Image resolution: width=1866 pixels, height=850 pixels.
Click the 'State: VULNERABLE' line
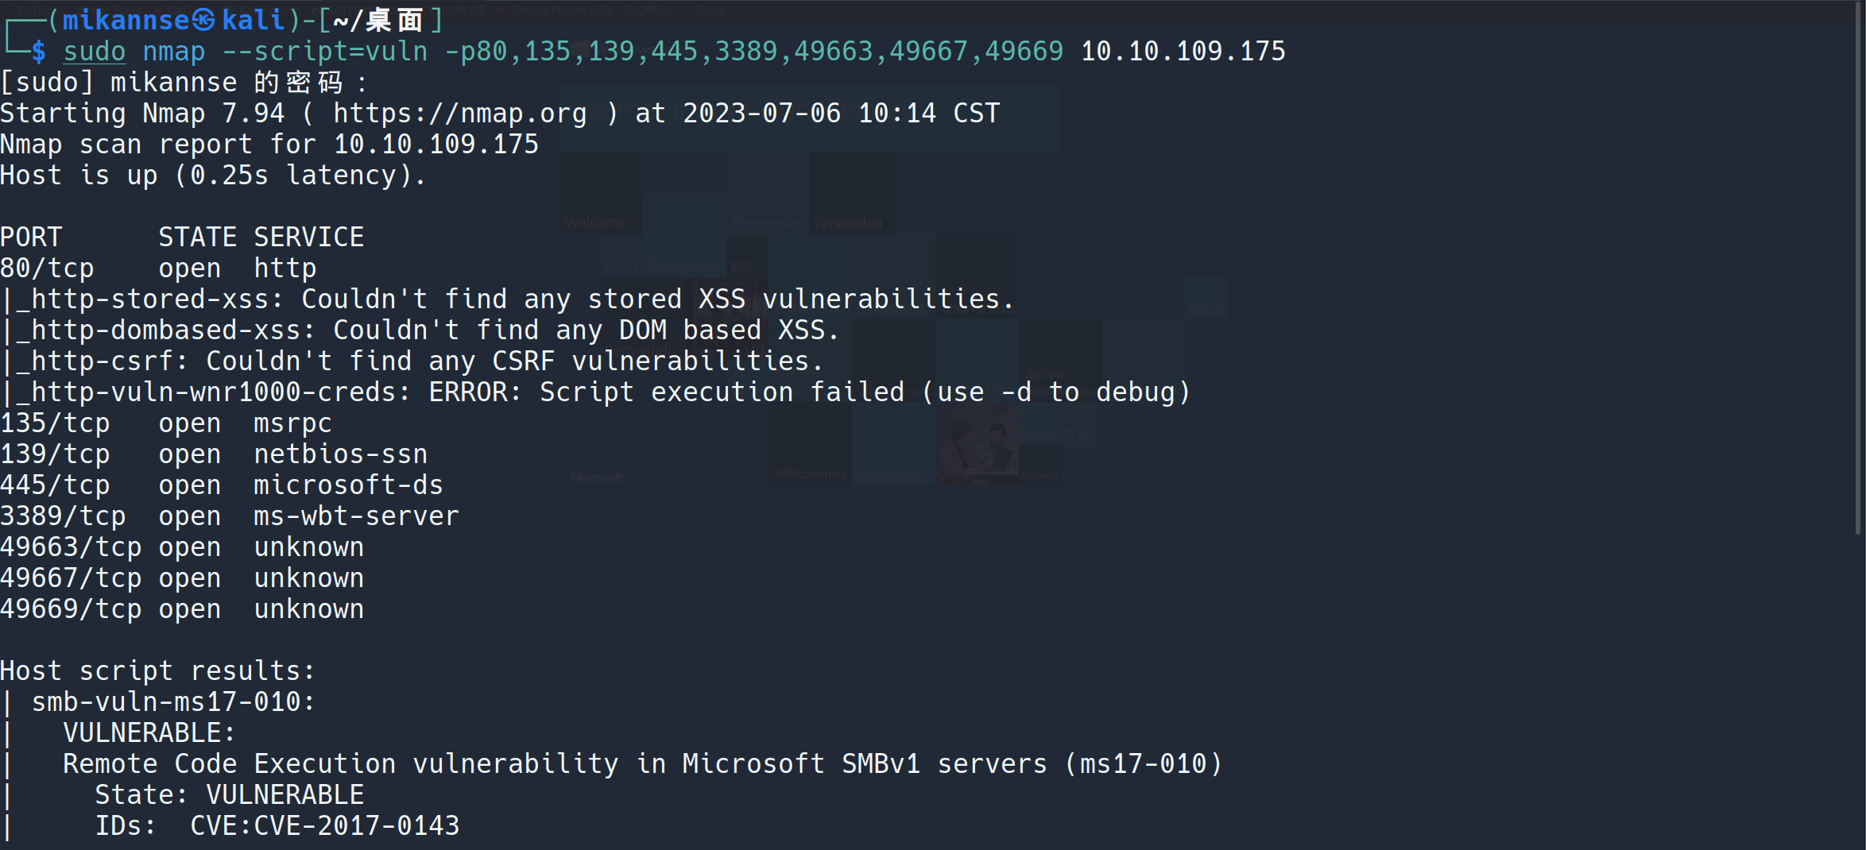coord(229,795)
